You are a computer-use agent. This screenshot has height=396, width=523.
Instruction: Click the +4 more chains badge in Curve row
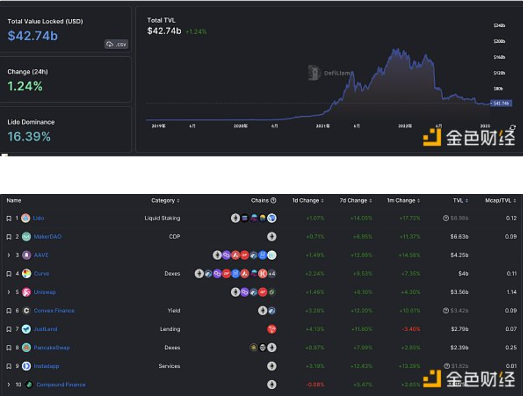point(272,274)
